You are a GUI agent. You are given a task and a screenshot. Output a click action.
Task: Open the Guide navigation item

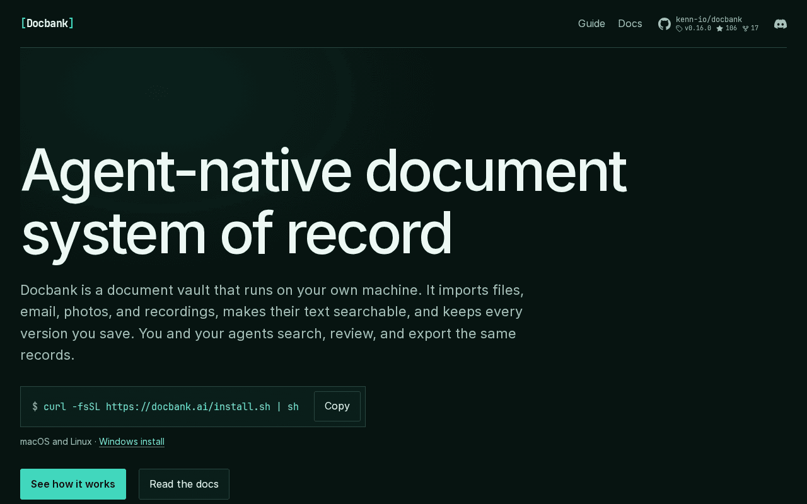coord(591,24)
